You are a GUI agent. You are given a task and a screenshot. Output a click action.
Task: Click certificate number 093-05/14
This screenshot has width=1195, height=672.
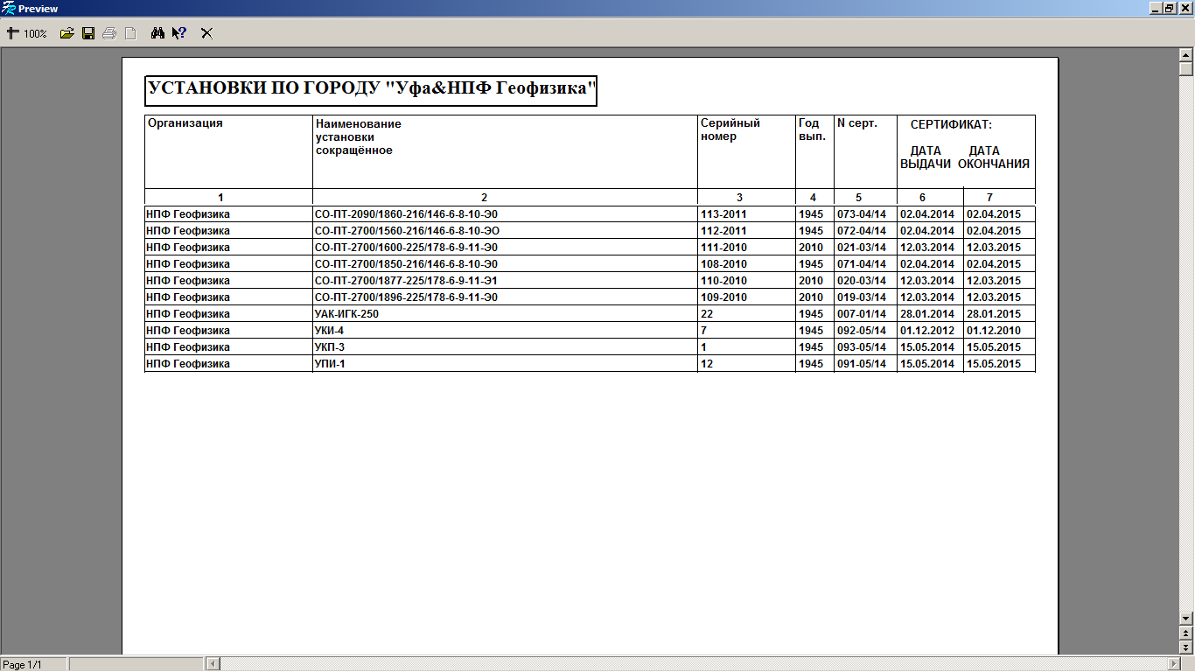coord(862,347)
